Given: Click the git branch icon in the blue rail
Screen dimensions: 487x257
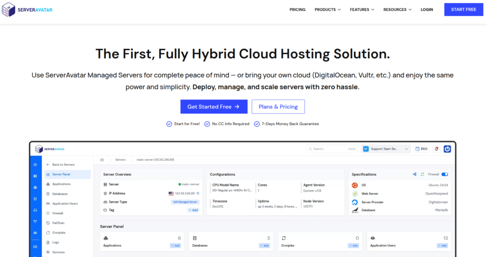Looking at the screenshot, I should [x=35, y=221].
